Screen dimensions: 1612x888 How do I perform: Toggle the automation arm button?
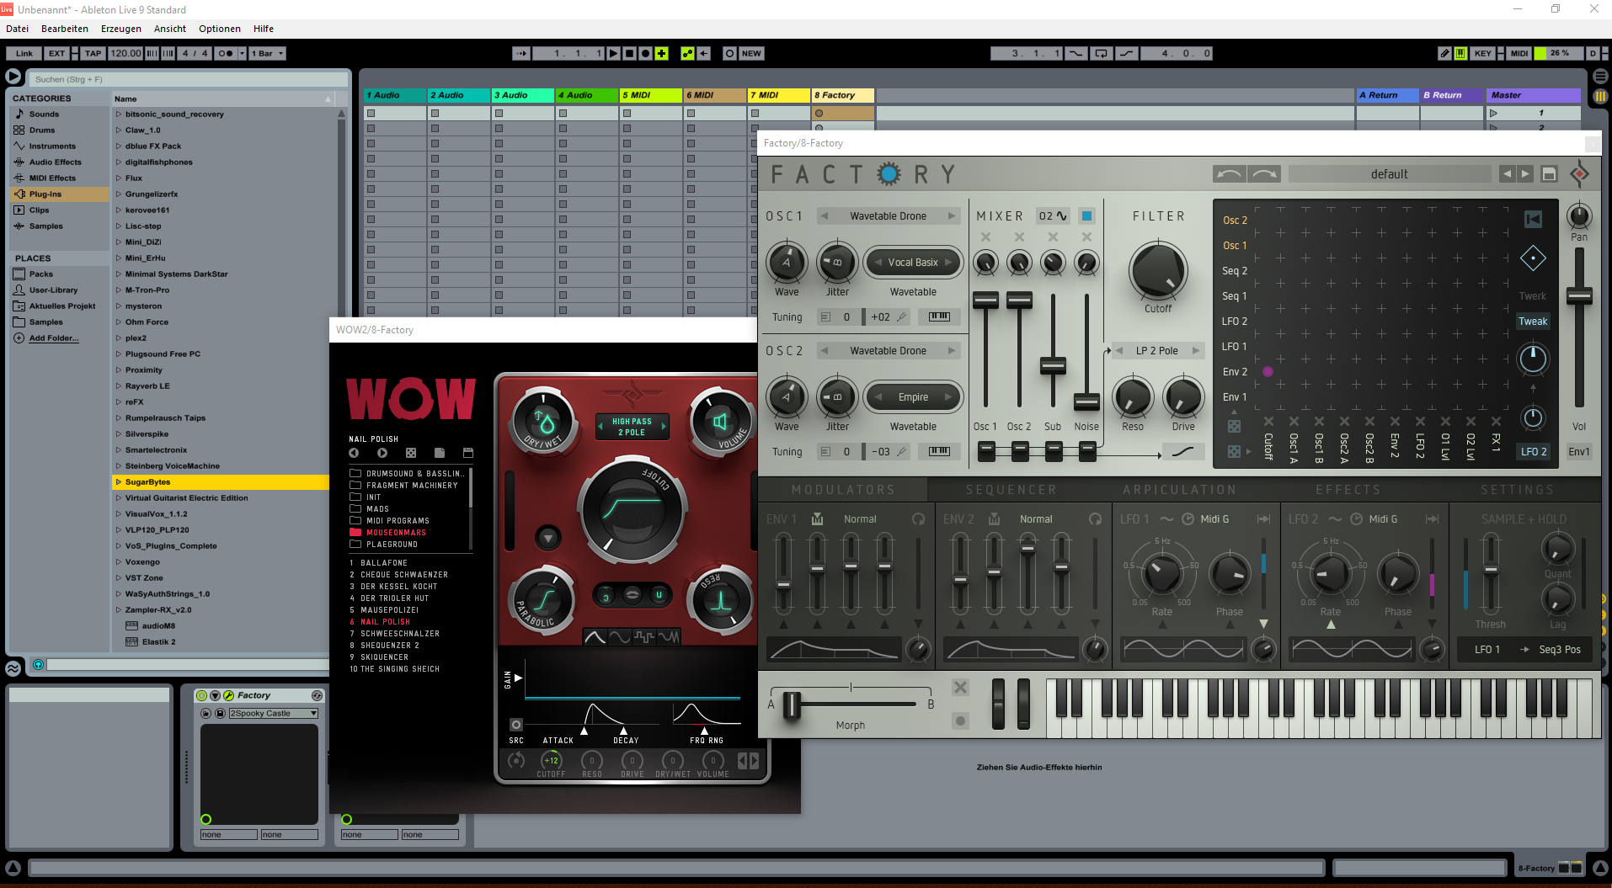click(688, 53)
